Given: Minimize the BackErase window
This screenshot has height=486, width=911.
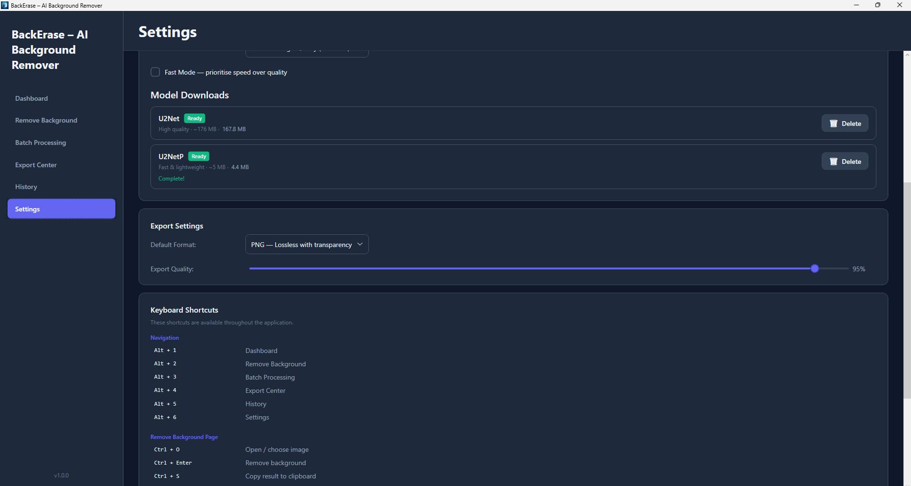Looking at the screenshot, I should coord(856,5).
